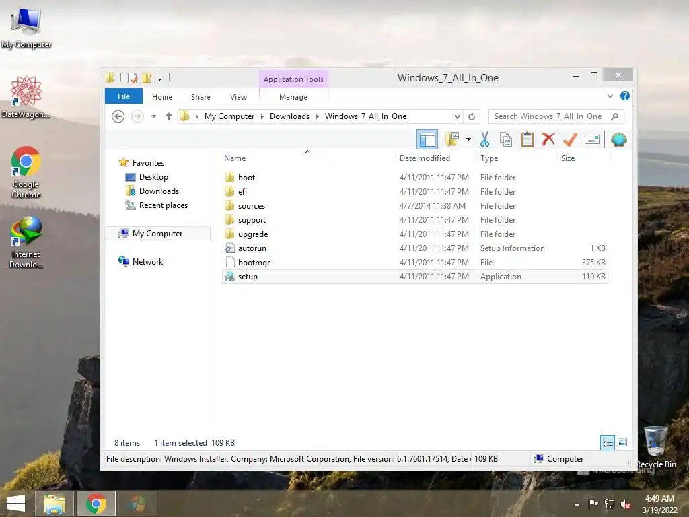Switch to the View ribbon tab
This screenshot has width=689, height=517.
pos(239,97)
